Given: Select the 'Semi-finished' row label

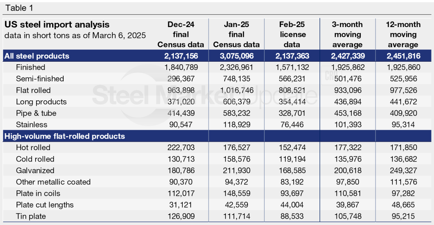Looking at the screenshot, I should (40, 79).
